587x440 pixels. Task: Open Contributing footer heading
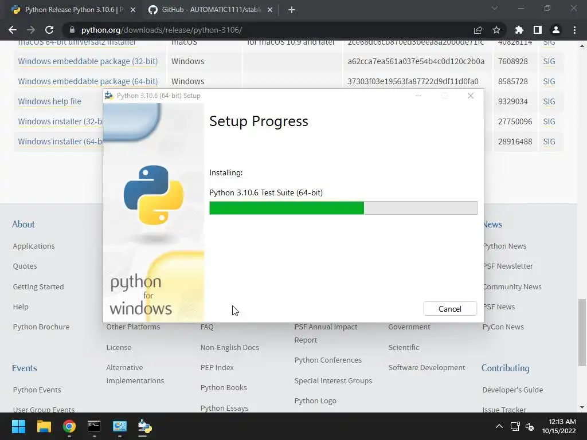[506, 368]
